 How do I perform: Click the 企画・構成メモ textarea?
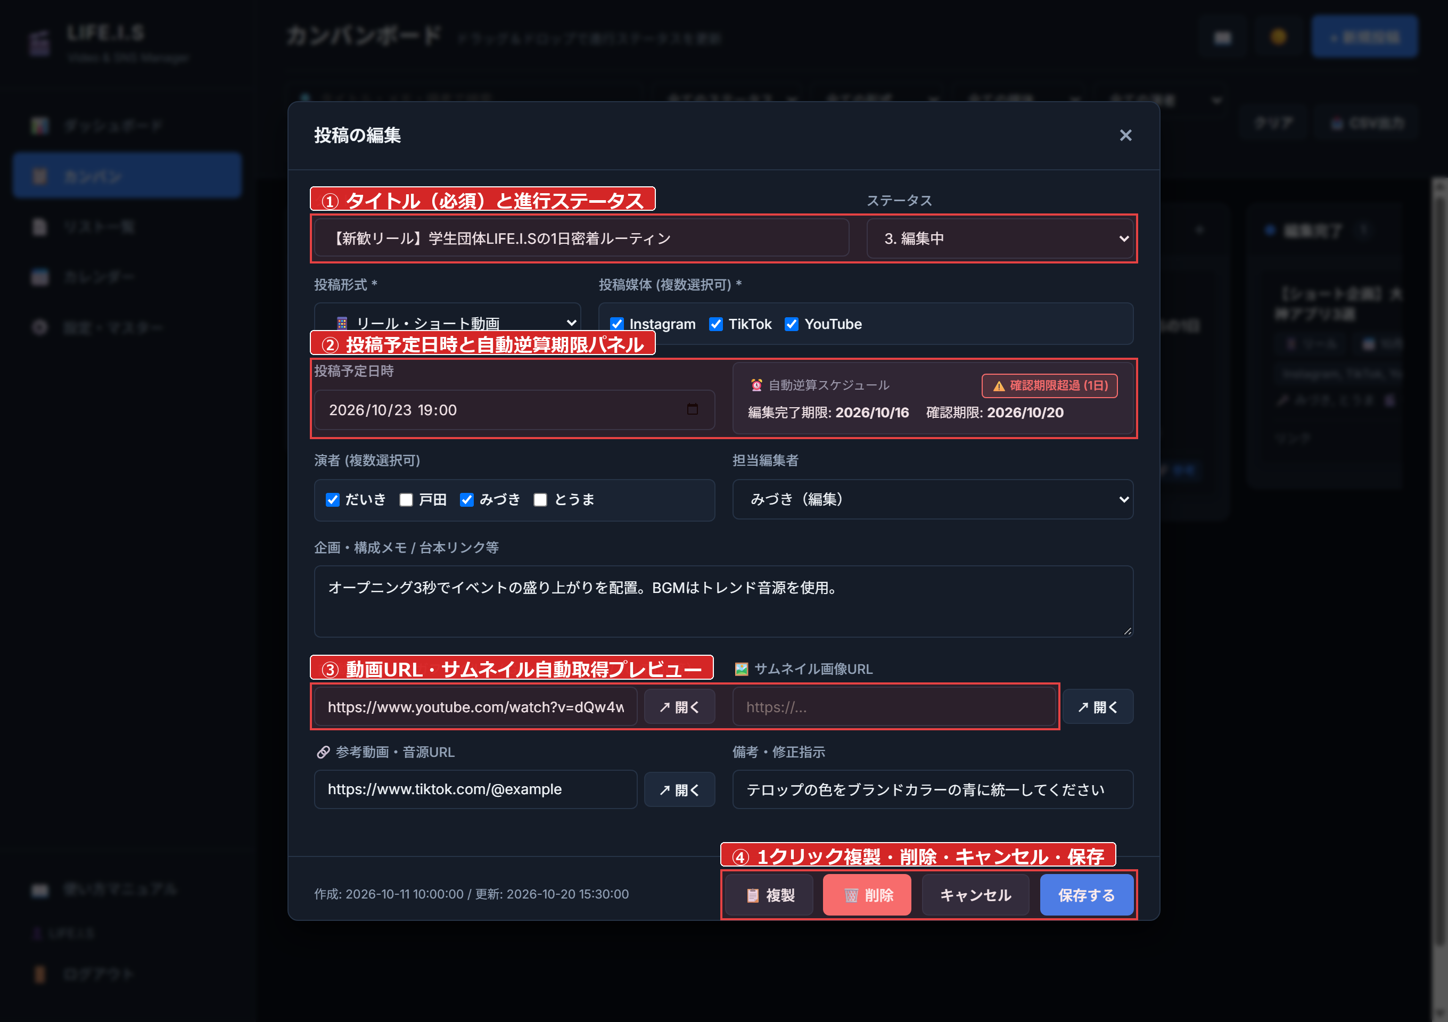[x=723, y=601]
